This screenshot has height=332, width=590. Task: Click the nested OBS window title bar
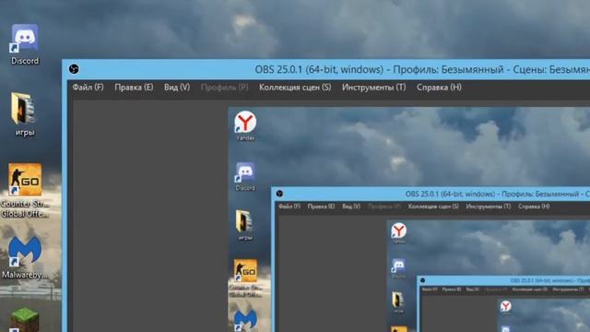pyautogui.click(x=431, y=194)
